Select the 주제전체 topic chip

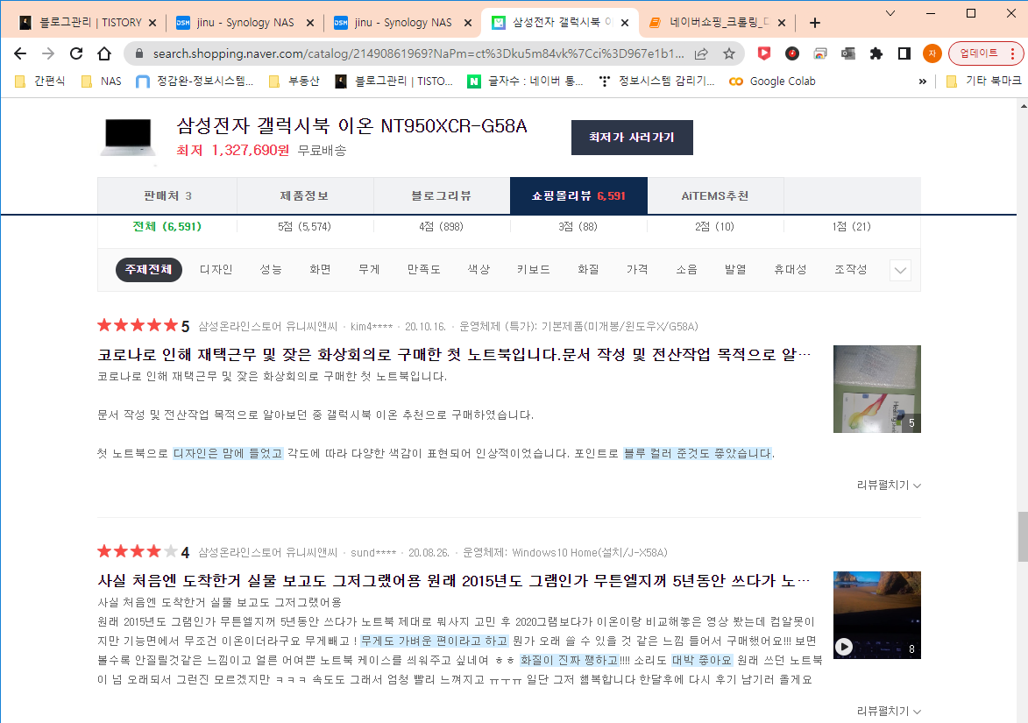pyautogui.click(x=149, y=269)
